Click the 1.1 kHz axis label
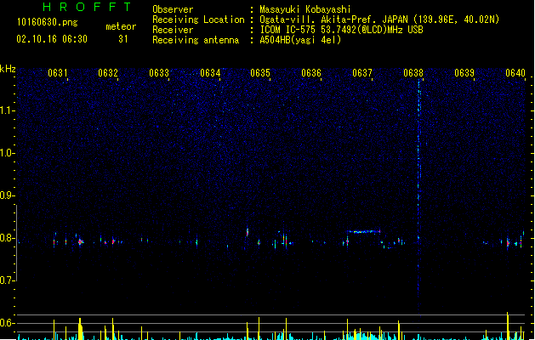 coord(7,110)
